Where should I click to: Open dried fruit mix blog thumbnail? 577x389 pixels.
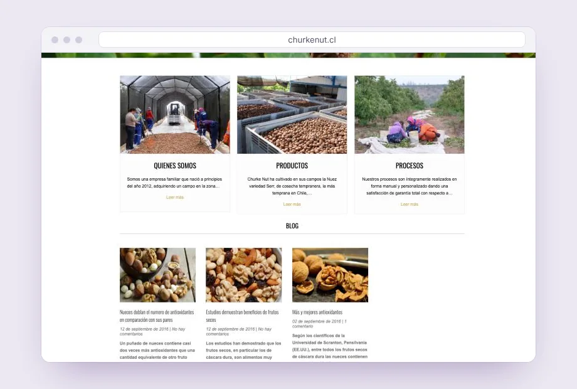tap(243, 275)
